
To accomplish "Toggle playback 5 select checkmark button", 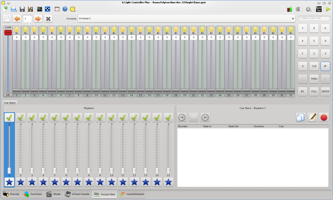I will click(55, 118).
